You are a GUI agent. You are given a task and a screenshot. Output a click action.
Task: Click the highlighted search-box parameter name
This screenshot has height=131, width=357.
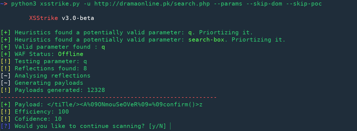206,40
